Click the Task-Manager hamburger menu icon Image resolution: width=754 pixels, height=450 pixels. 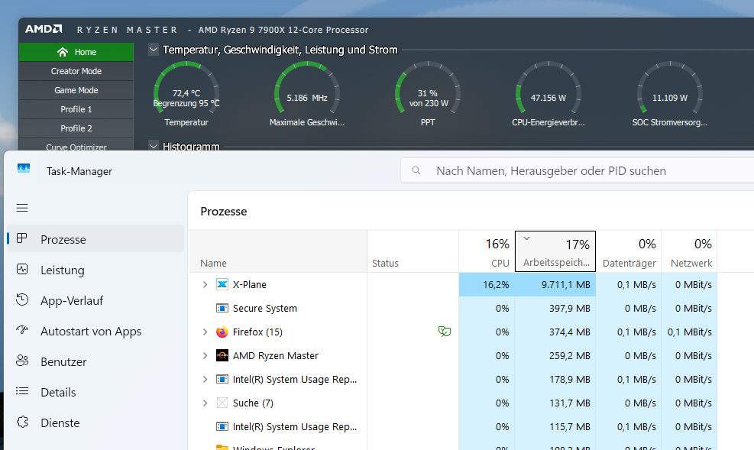pyautogui.click(x=22, y=208)
